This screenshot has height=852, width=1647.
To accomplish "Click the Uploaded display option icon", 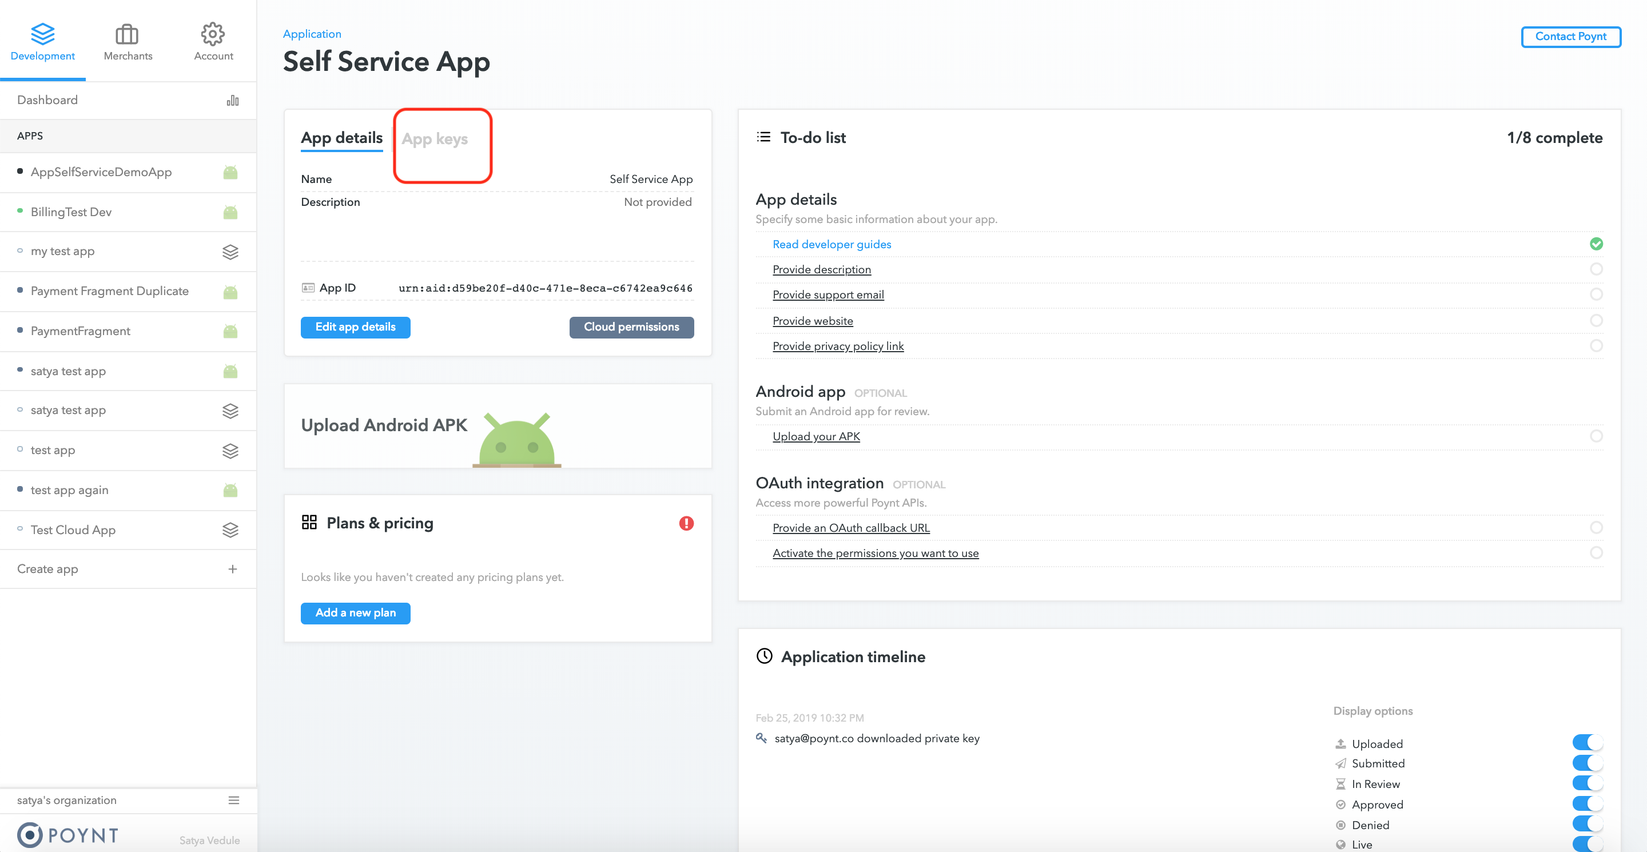I will point(1340,743).
